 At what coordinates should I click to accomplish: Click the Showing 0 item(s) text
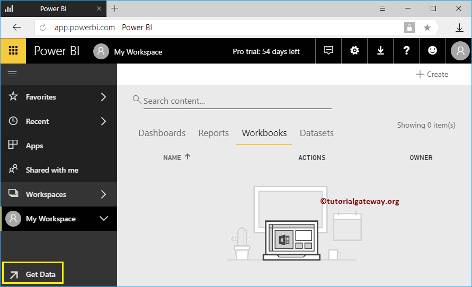coord(426,125)
